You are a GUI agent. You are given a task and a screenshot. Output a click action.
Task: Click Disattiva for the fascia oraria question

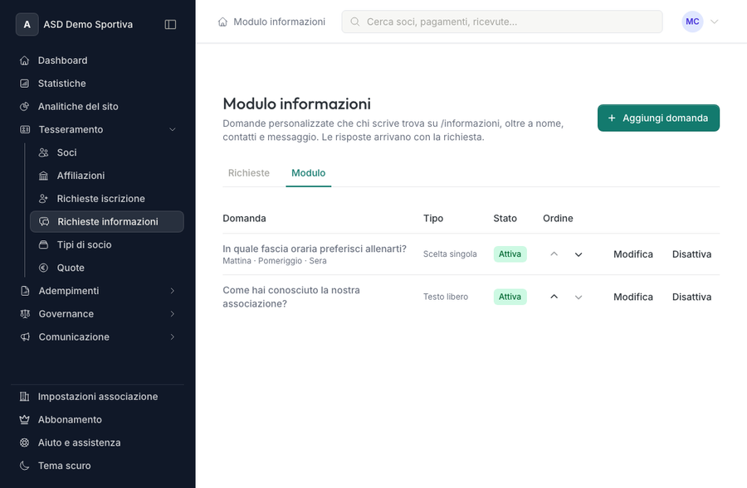(x=691, y=254)
